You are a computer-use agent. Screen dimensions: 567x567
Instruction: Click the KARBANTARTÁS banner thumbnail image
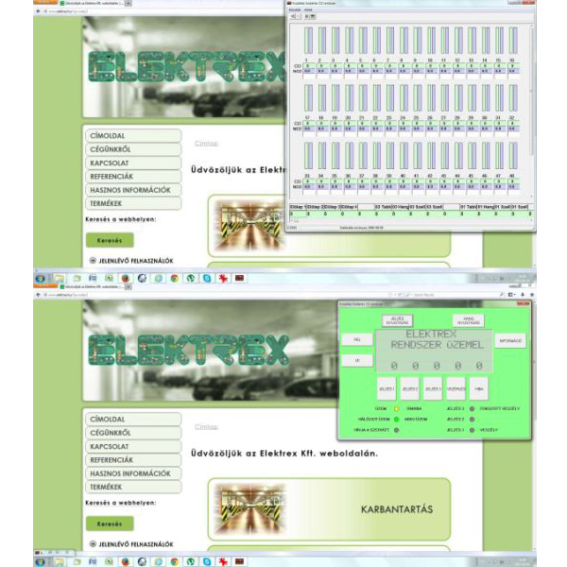pyautogui.click(x=249, y=509)
